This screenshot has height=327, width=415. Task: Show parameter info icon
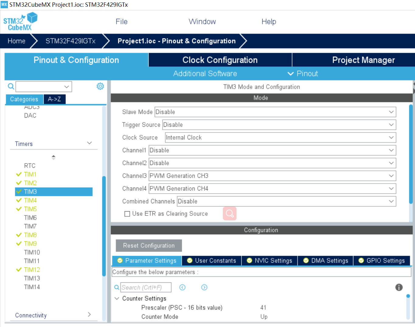pos(399,287)
